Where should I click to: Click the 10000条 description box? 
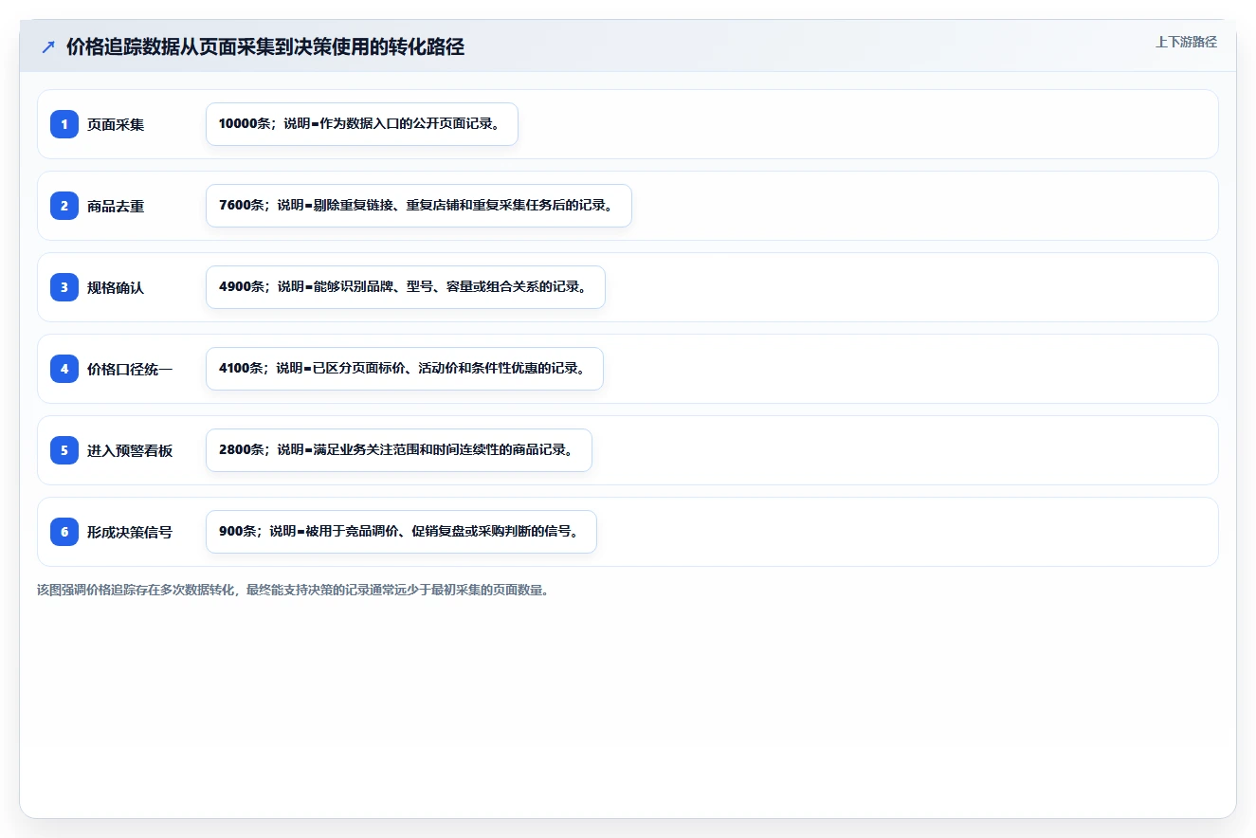tap(362, 124)
